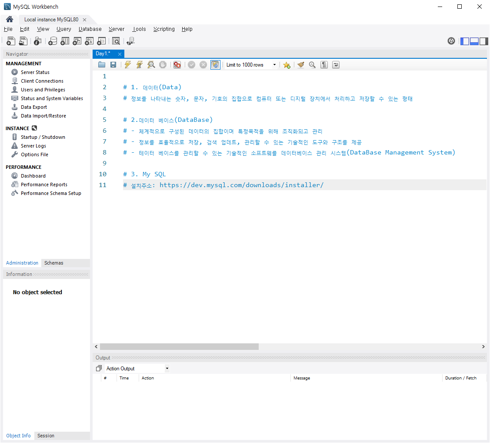Save the script to file

tap(113, 65)
